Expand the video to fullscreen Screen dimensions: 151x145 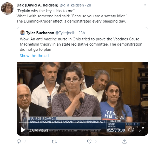coord(141,130)
